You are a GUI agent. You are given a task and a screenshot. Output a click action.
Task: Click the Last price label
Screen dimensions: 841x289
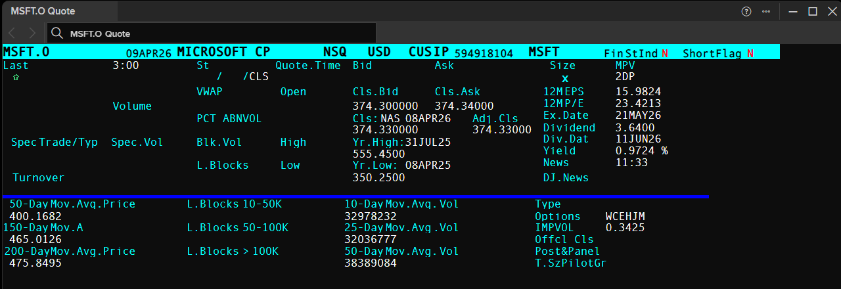click(16, 66)
